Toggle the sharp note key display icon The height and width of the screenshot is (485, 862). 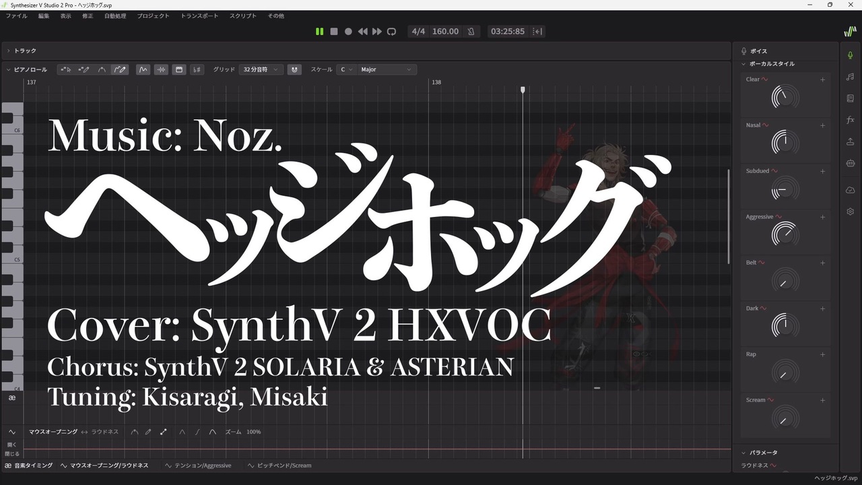tap(197, 69)
